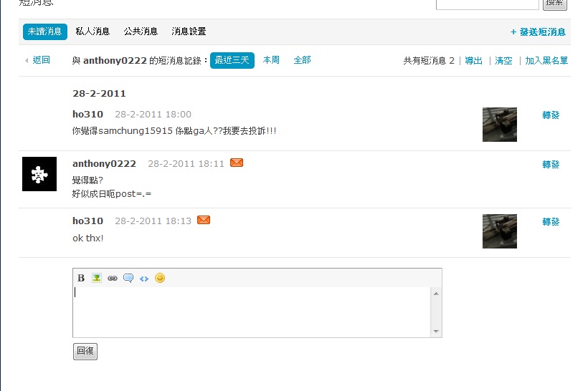Insert code block with angle brackets icon

click(x=144, y=279)
